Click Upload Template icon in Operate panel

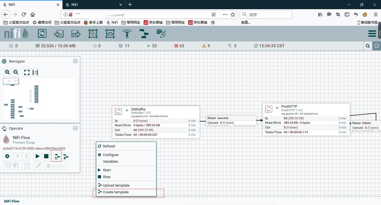66,157
